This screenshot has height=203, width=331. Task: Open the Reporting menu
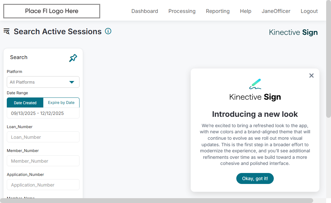point(218,11)
